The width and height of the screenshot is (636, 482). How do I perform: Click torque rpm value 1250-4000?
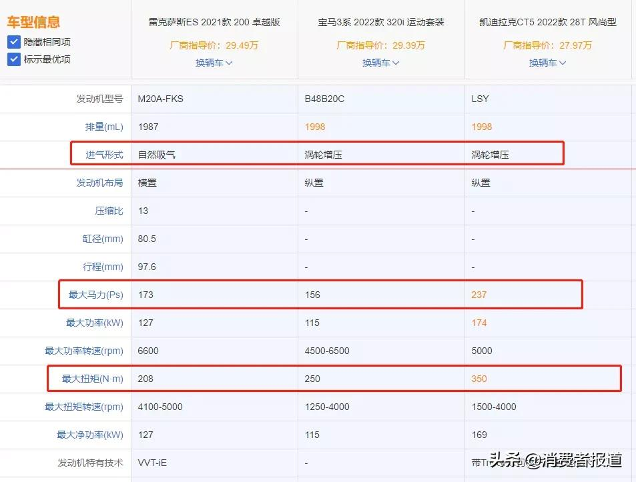pos(327,407)
